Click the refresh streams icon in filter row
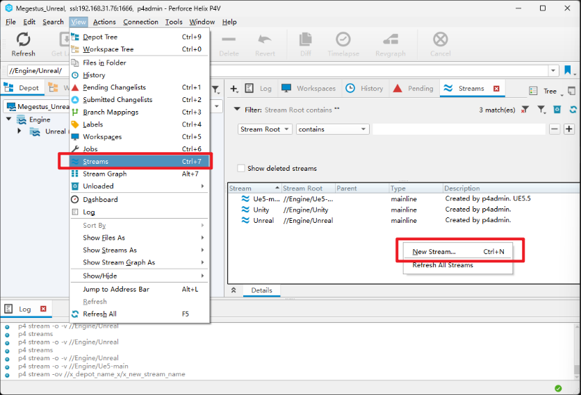The height and width of the screenshot is (395, 581). click(573, 110)
